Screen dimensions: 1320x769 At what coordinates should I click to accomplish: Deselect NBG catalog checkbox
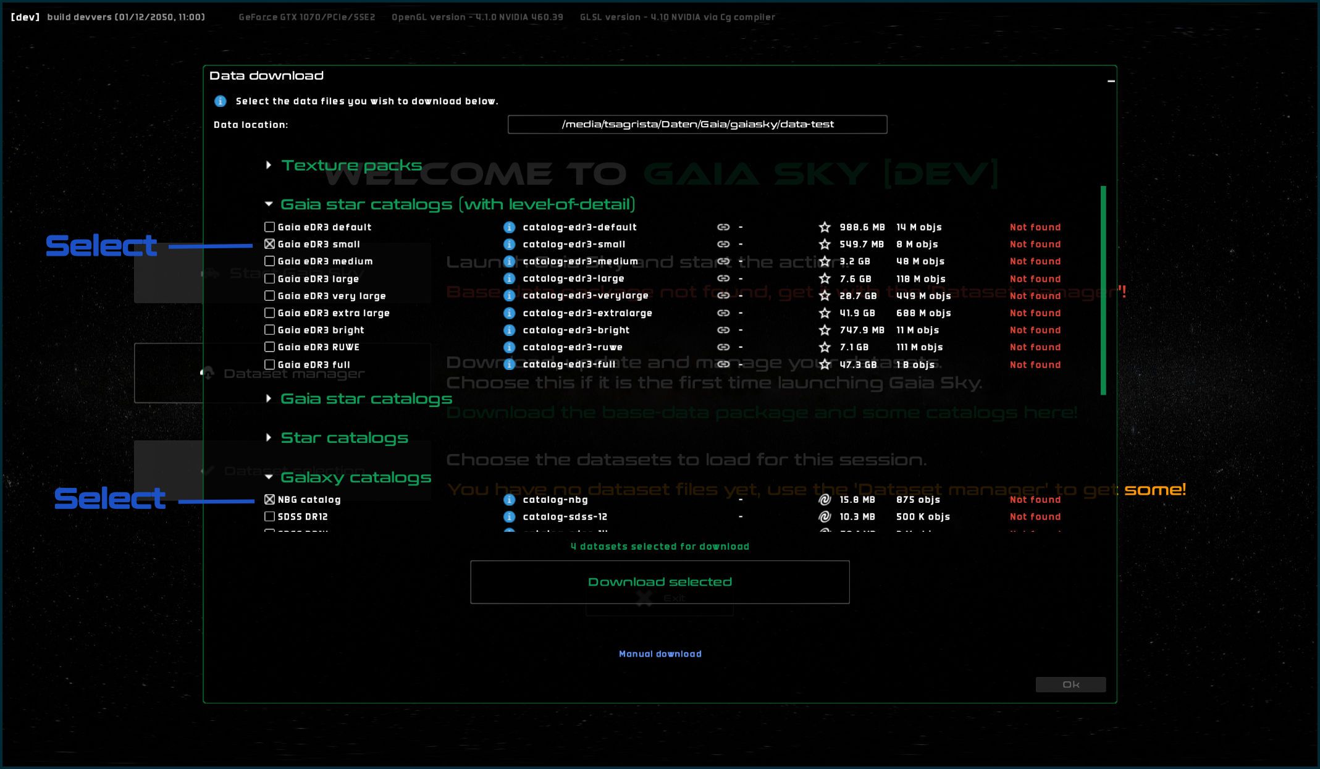(269, 500)
